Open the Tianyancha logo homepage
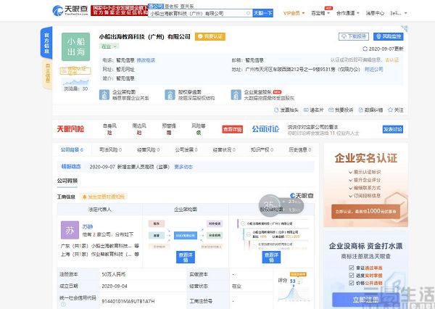 70,11
